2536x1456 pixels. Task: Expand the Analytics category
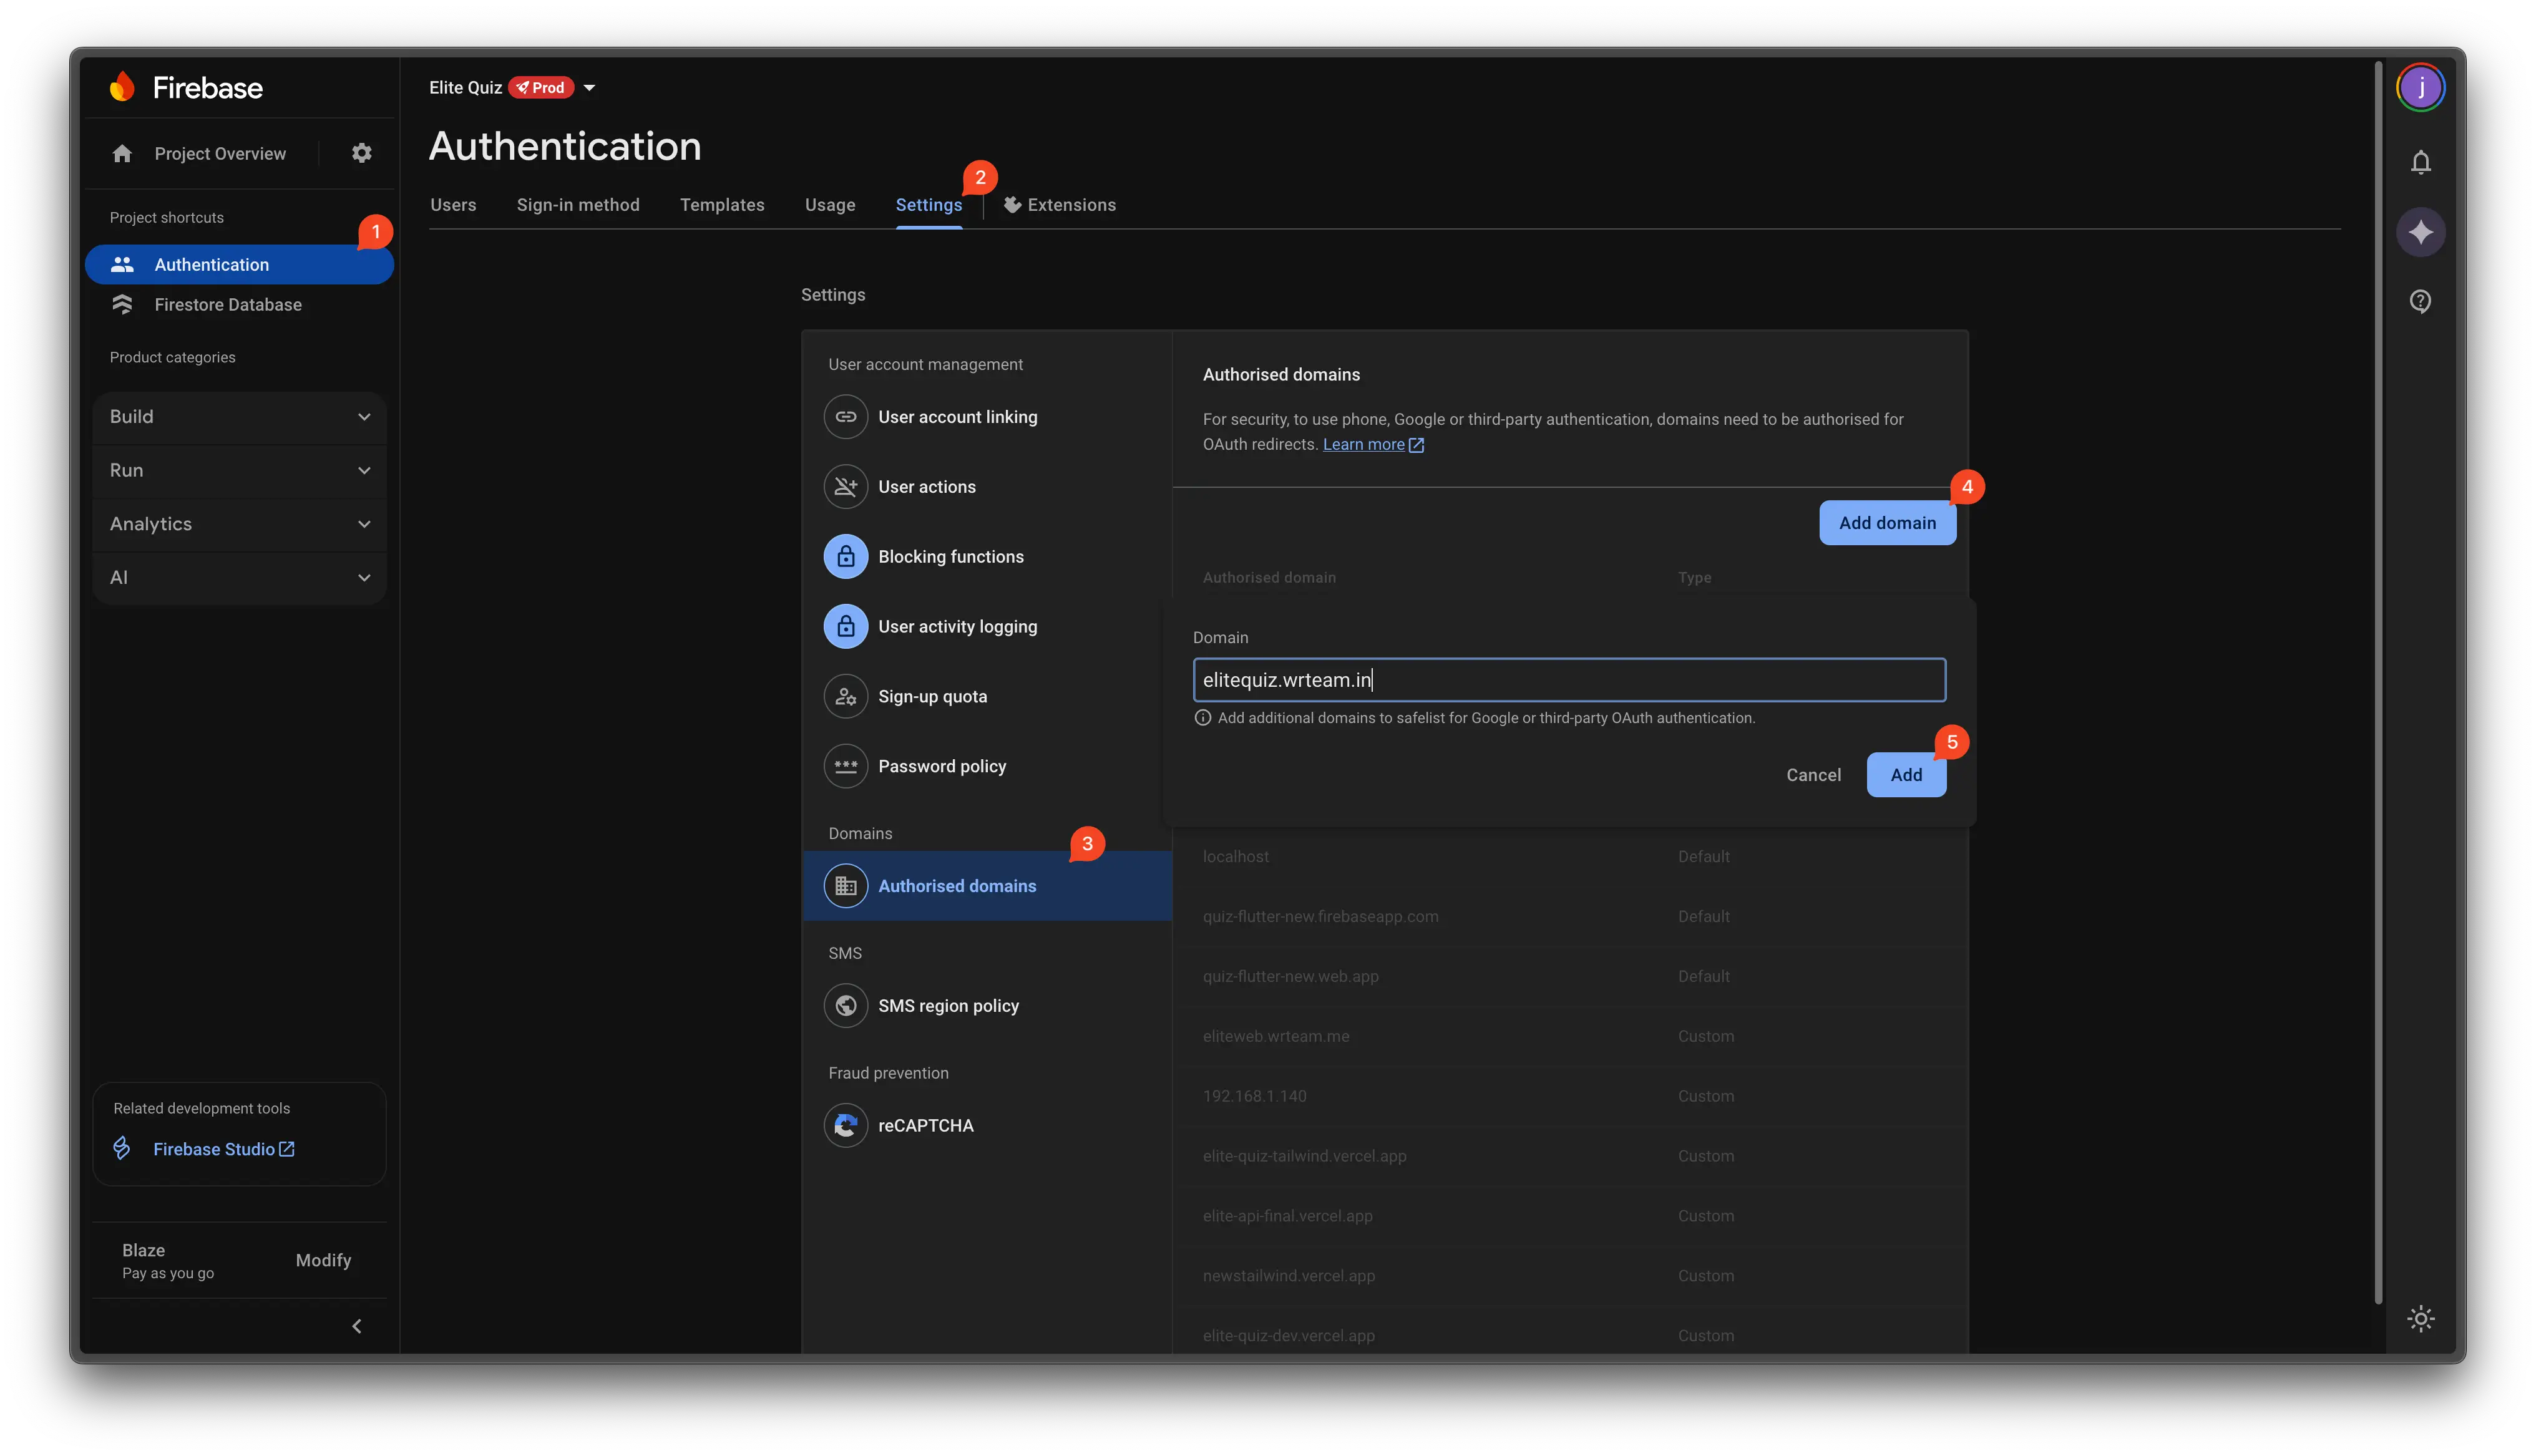tap(240, 524)
